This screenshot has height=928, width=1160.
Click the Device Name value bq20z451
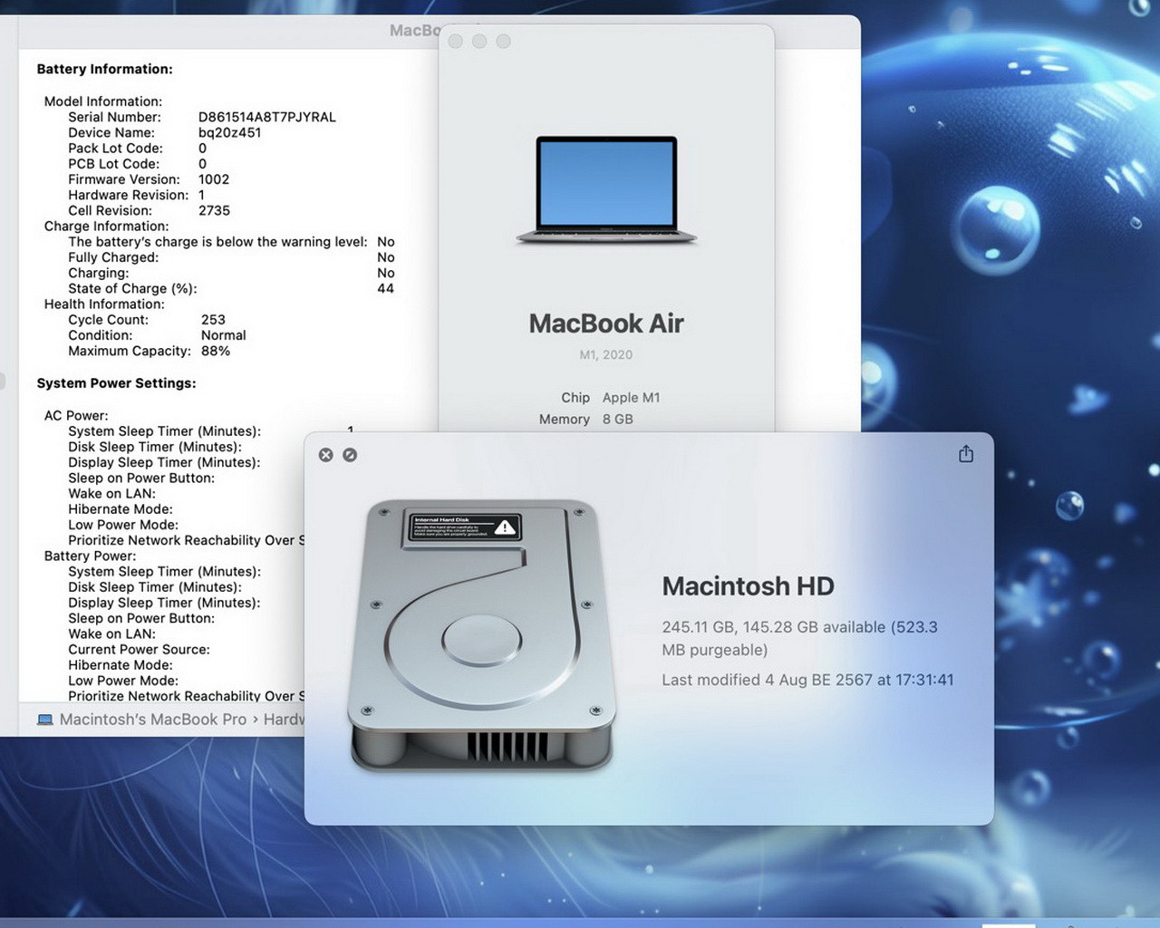tap(230, 132)
